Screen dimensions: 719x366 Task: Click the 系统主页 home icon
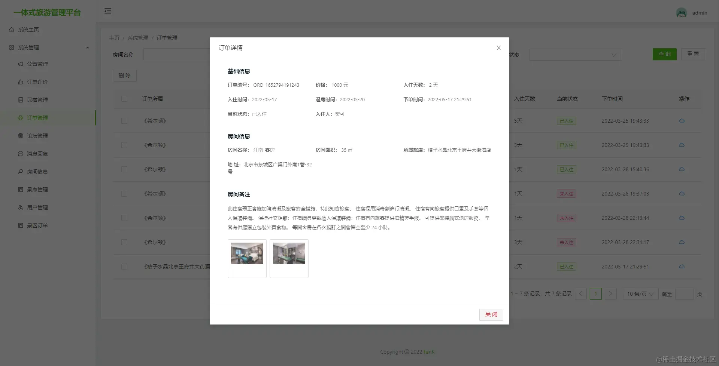[12, 30]
